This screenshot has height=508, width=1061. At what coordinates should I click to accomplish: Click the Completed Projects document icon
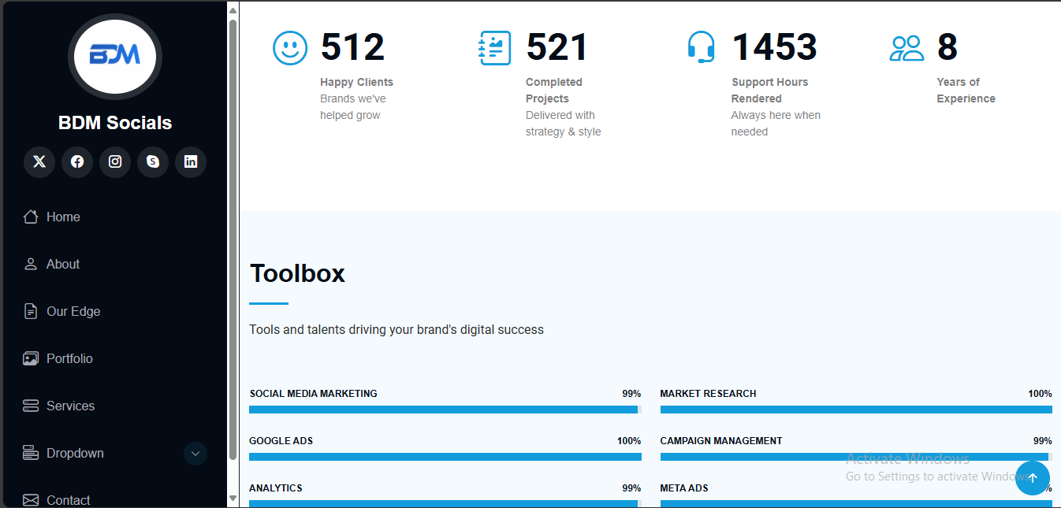(495, 48)
